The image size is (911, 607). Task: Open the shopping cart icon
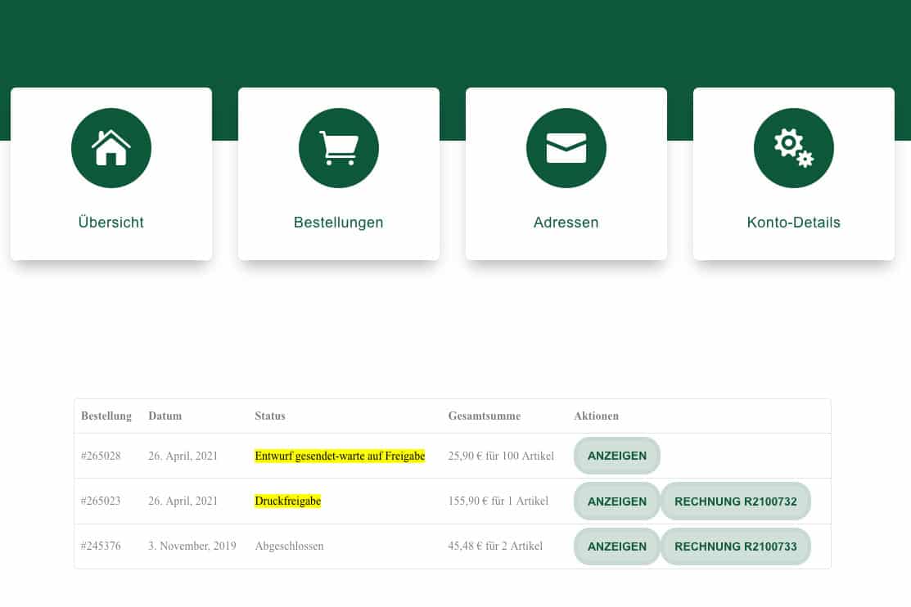(338, 148)
